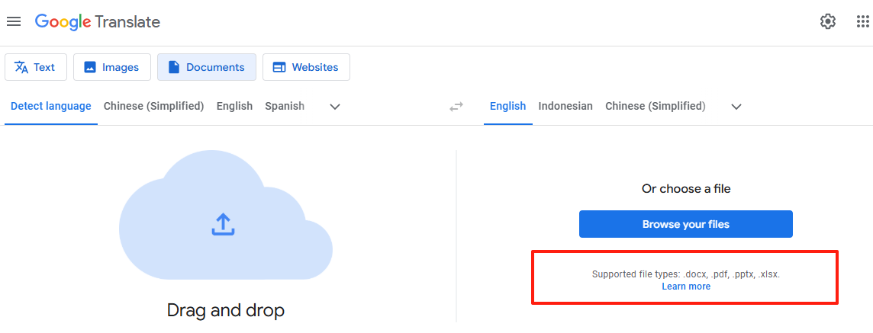This screenshot has width=873, height=333.
Task: Choose Chinese (Simplified) as source language
Action: coord(153,106)
